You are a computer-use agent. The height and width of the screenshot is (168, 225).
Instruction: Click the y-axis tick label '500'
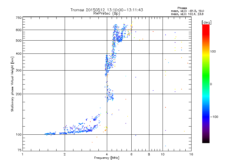point(19,41)
